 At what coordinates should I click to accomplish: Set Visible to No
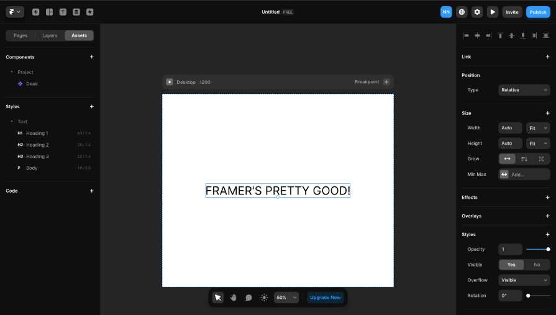click(x=537, y=265)
